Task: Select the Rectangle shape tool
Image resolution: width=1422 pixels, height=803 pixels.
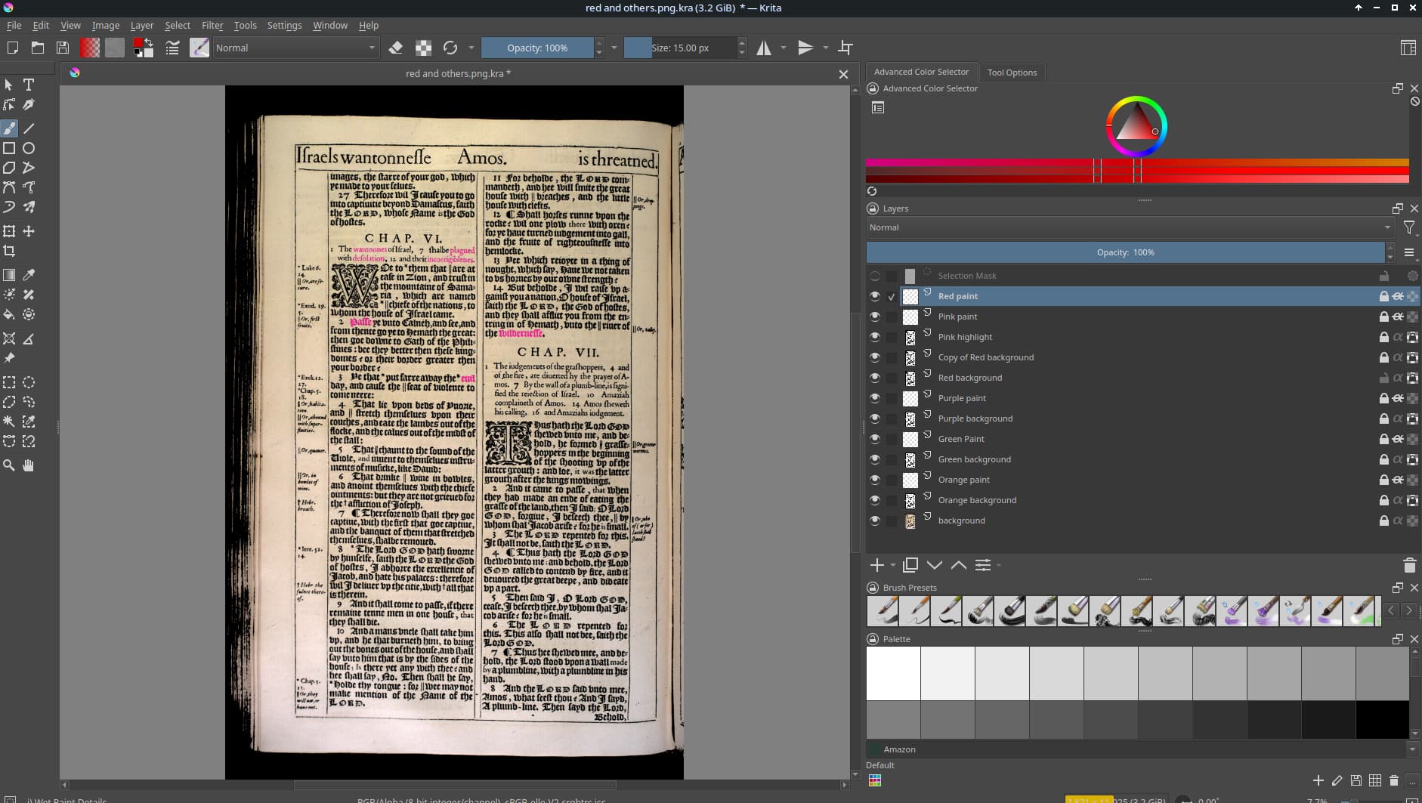Action: point(9,148)
